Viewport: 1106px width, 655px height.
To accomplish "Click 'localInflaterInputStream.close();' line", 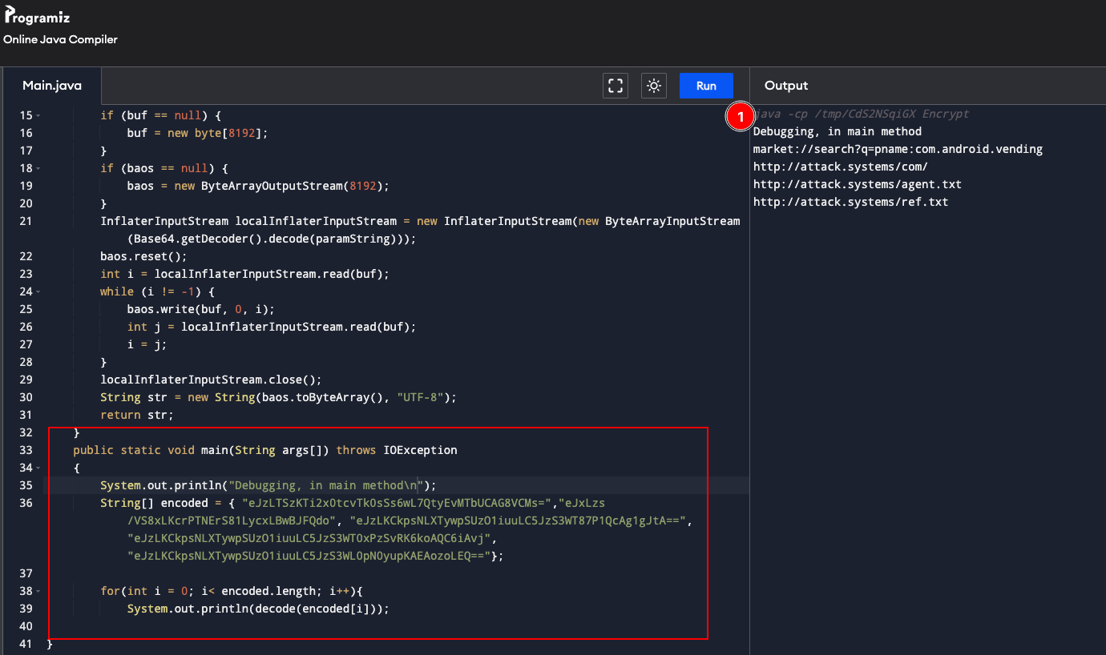I will tap(211, 380).
